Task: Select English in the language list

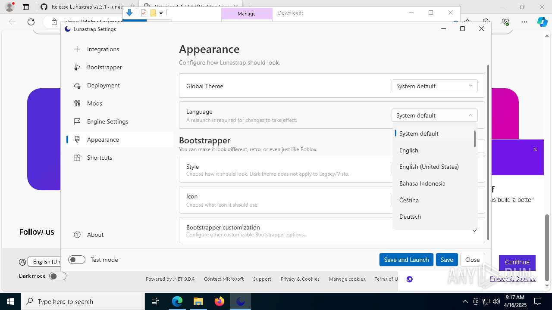Action: click(433, 150)
